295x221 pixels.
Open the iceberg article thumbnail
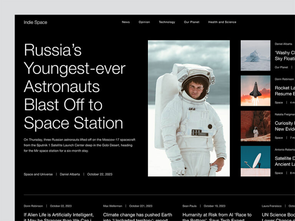click(255, 56)
